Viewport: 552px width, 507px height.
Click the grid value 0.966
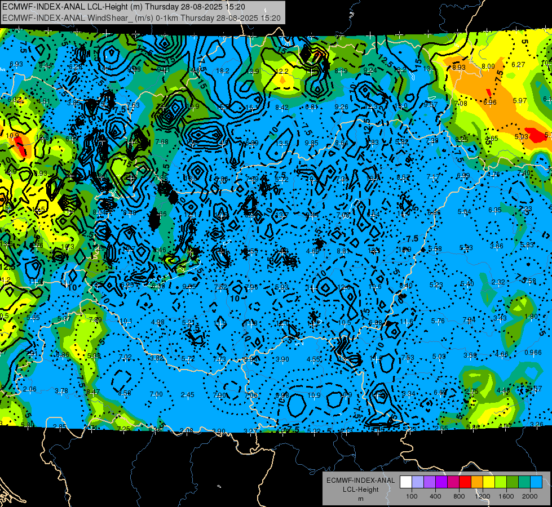click(533, 353)
